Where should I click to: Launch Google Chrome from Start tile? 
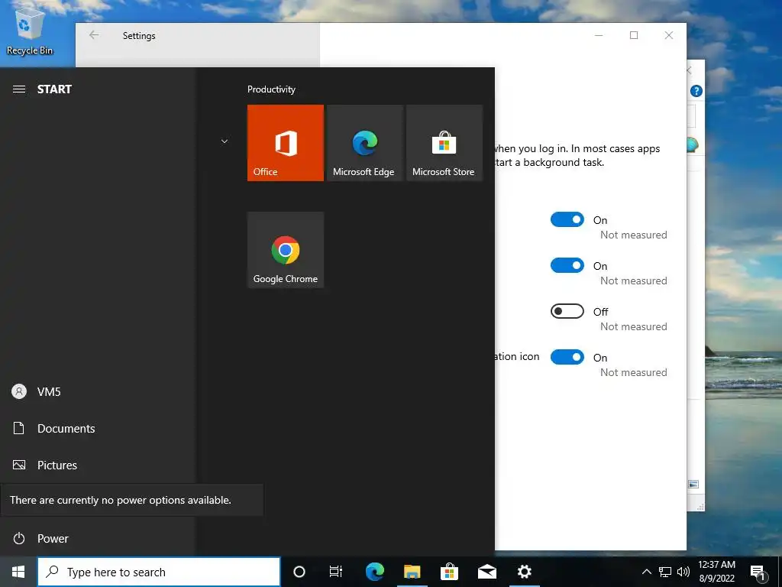(286, 250)
